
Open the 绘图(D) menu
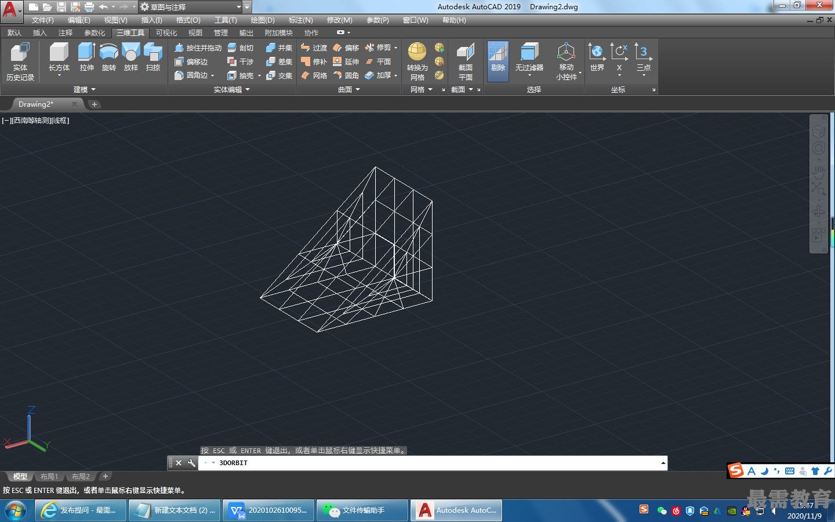(263, 20)
